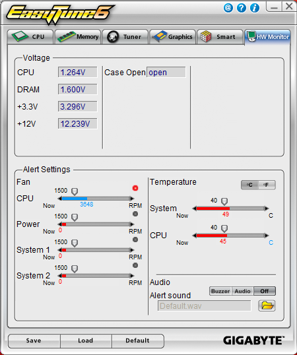Click the System 1 fan threshold slider handle
Viewport: 297px width, 355px height.
(x=75, y=243)
